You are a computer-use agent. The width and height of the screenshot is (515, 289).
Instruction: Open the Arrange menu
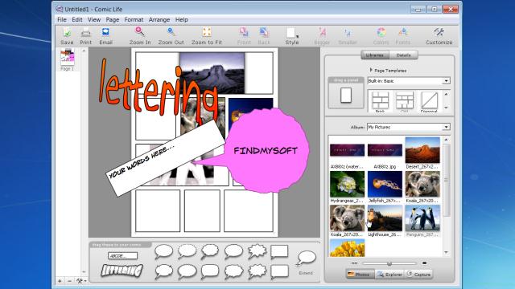[x=159, y=19]
